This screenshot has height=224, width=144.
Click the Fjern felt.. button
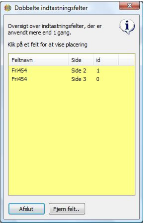[67, 209]
